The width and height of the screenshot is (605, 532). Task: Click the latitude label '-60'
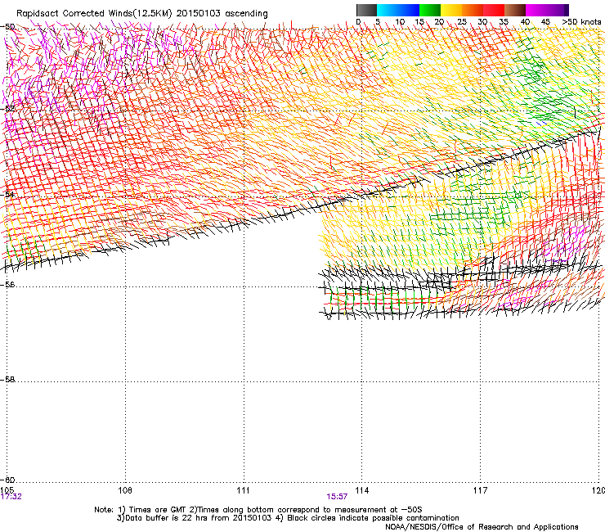(x=8, y=480)
